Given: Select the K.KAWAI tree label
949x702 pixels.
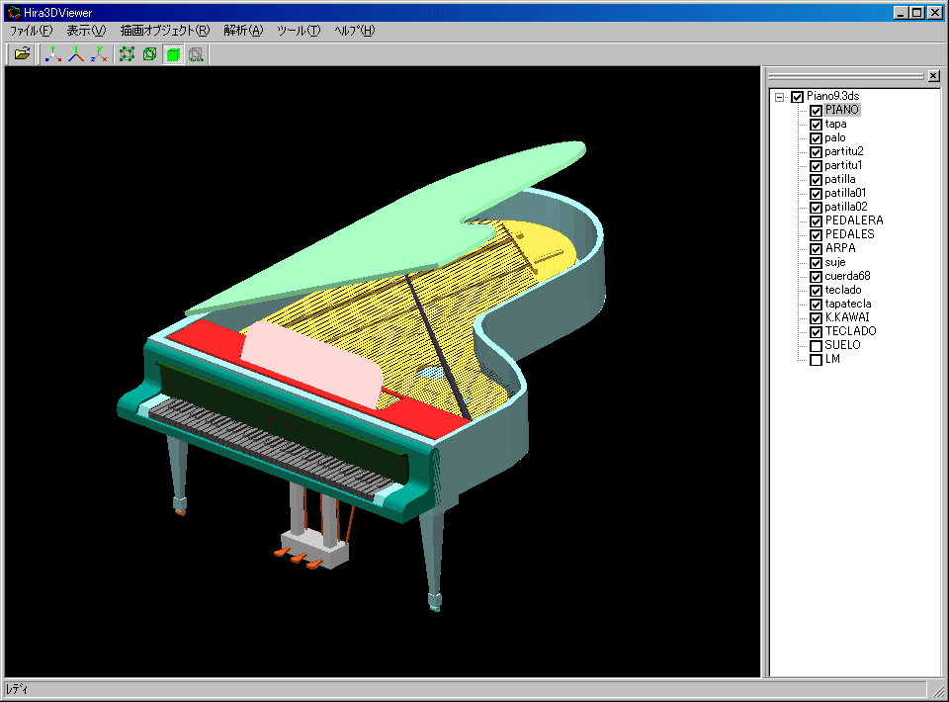Looking at the screenshot, I should click(x=847, y=317).
